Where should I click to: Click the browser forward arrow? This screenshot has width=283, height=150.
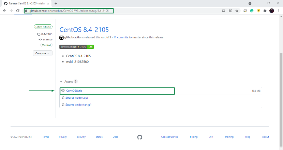[11, 11]
